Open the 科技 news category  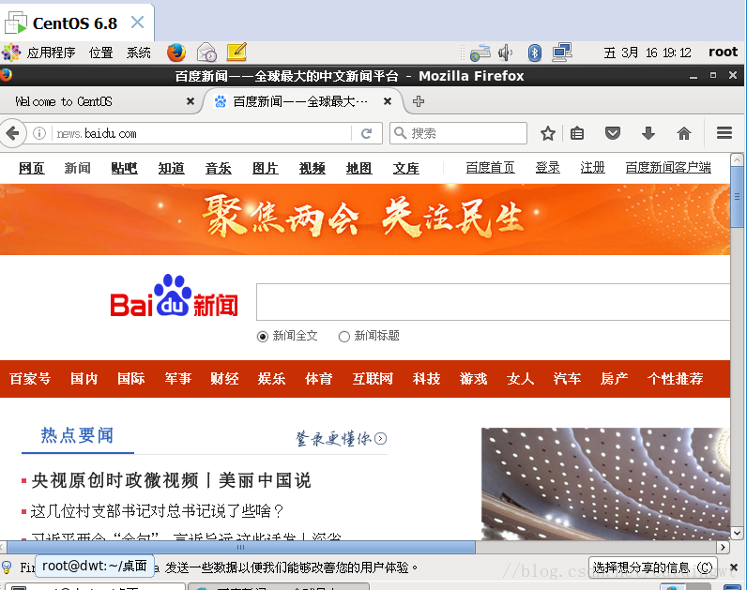pyautogui.click(x=426, y=379)
